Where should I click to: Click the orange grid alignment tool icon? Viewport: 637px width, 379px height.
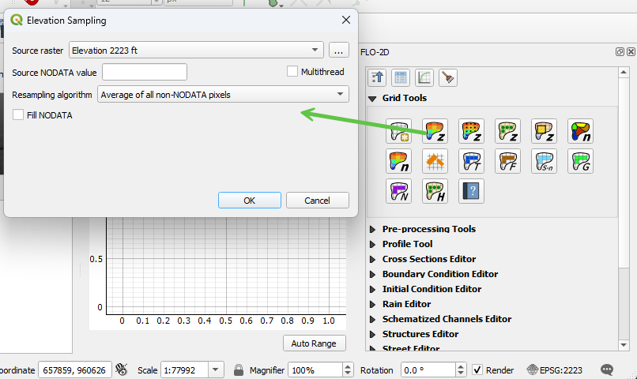(x=435, y=162)
